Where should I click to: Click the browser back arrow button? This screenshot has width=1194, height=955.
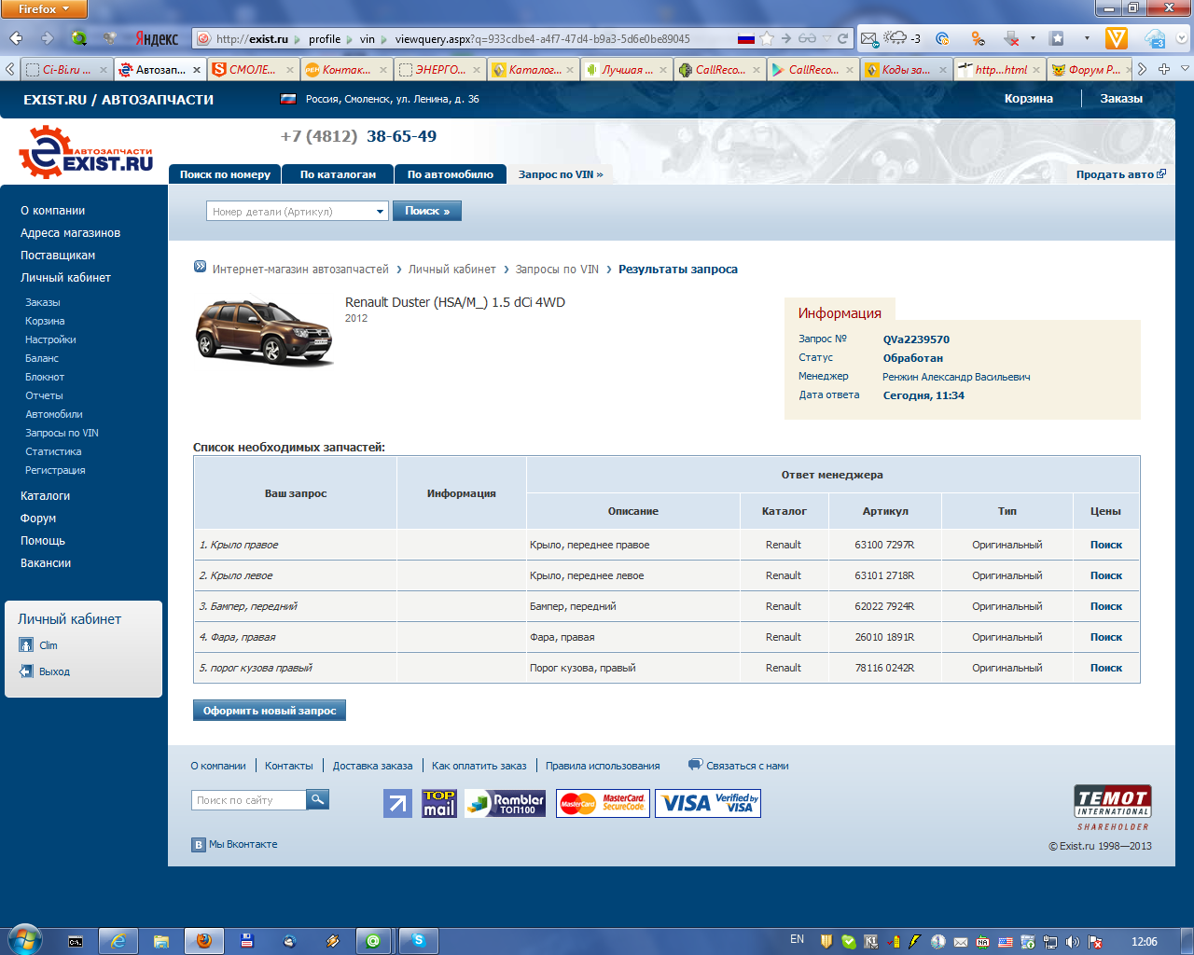coord(16,38)
